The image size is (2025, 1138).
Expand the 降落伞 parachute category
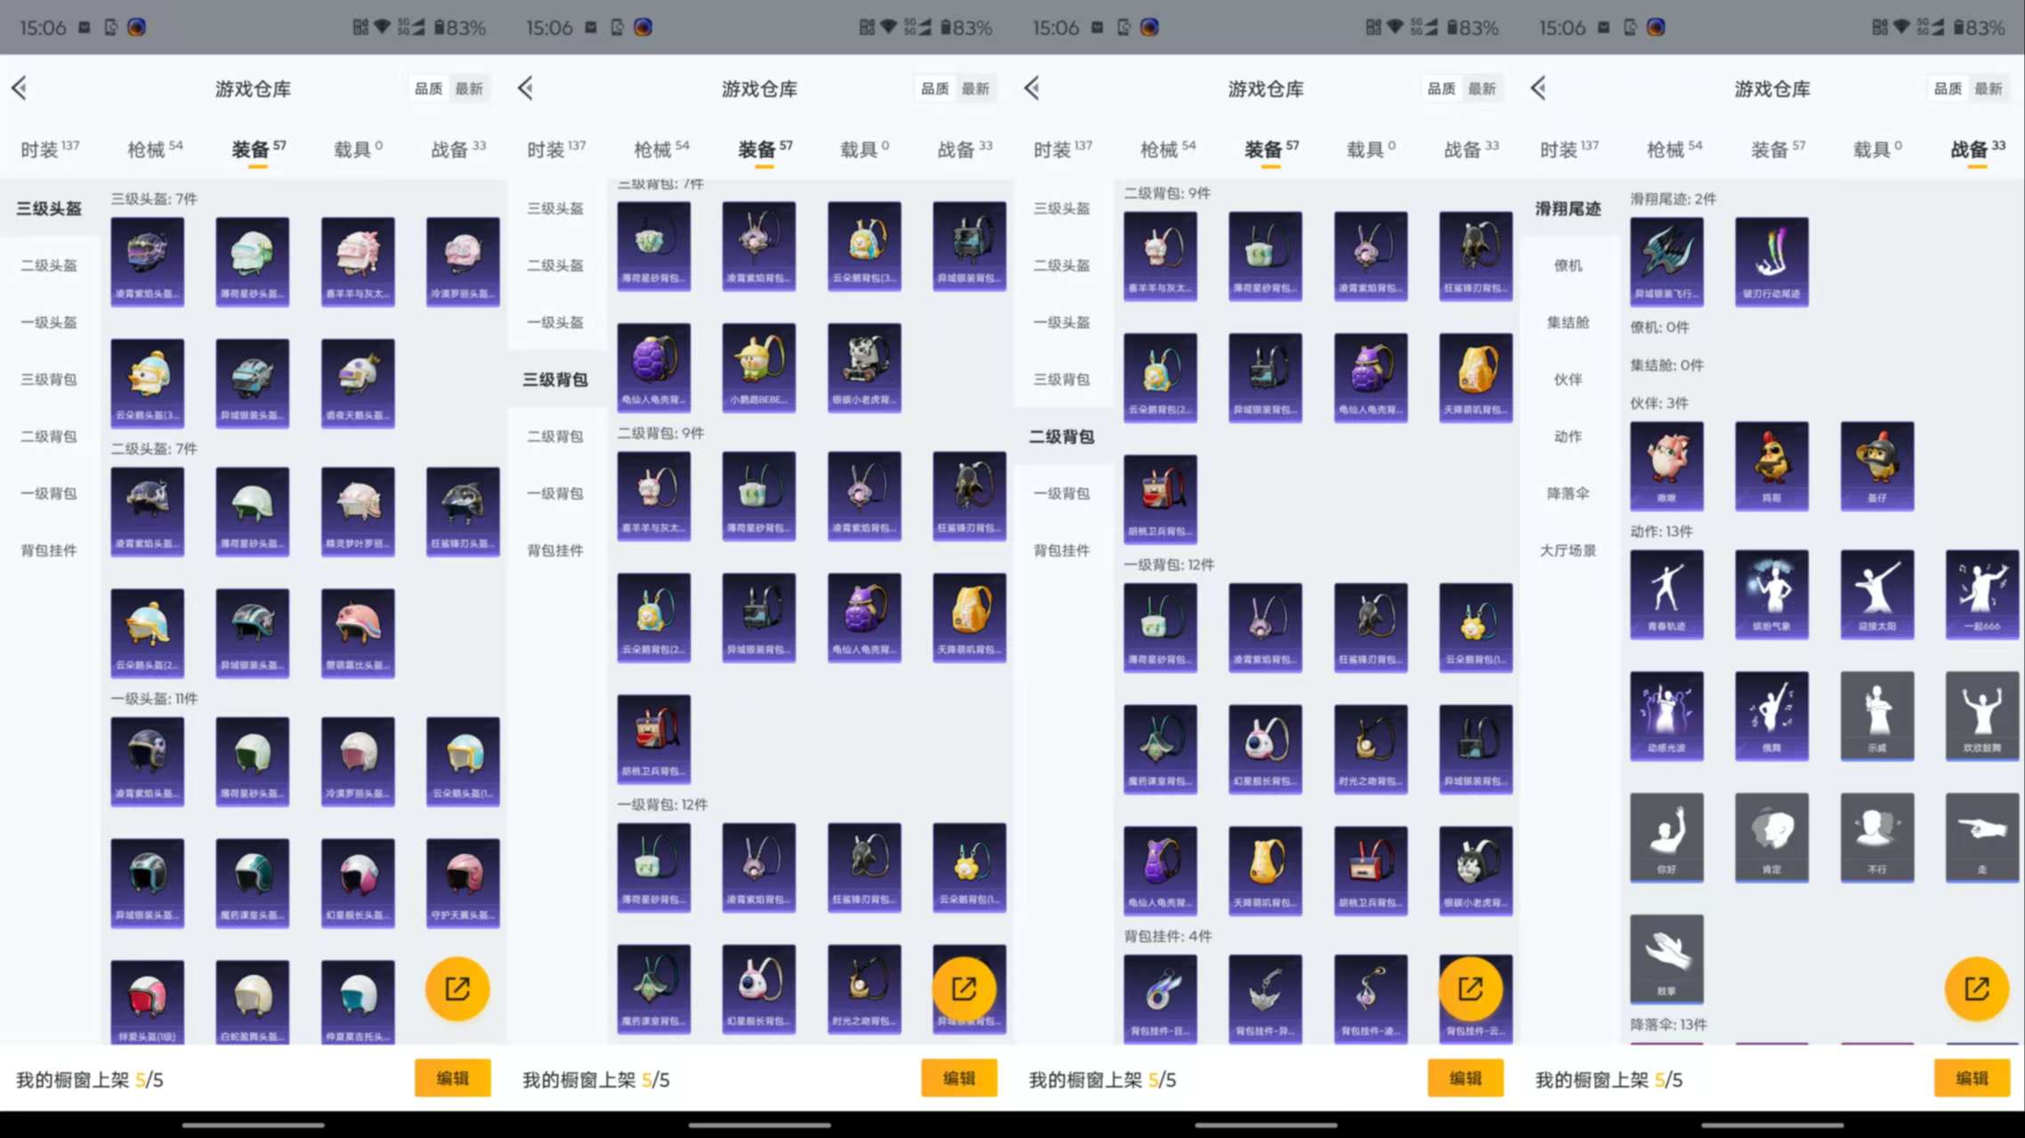click(x=1569, y=493)
